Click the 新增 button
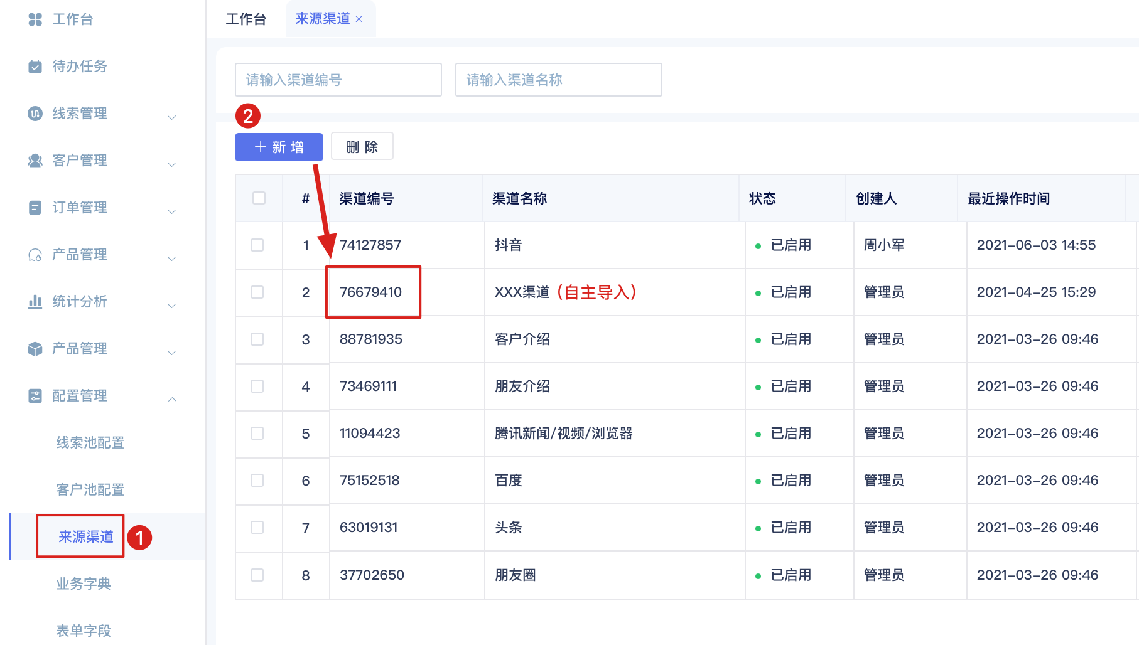 coord(279,147)
